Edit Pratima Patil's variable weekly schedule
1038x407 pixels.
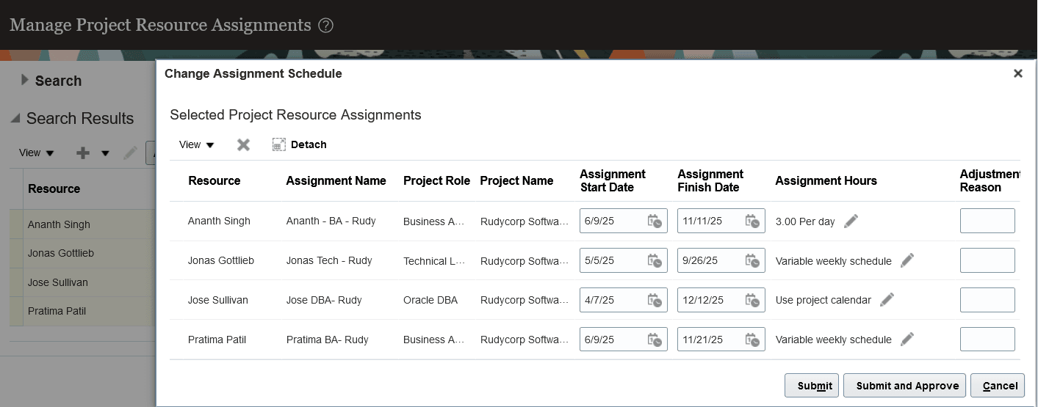[907, 339]
